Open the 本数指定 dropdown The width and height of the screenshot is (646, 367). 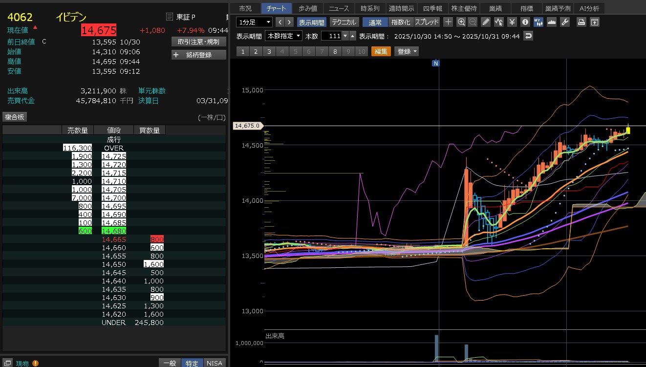pyautogui.click(x=283, y=36)
